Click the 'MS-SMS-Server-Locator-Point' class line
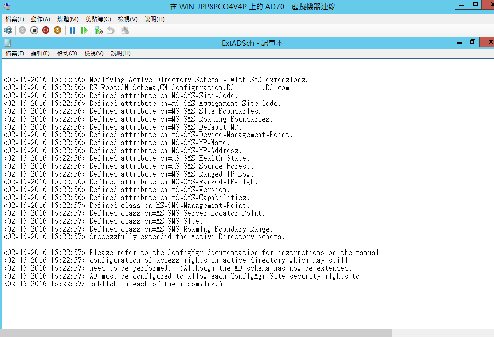 tap(134, 213)
